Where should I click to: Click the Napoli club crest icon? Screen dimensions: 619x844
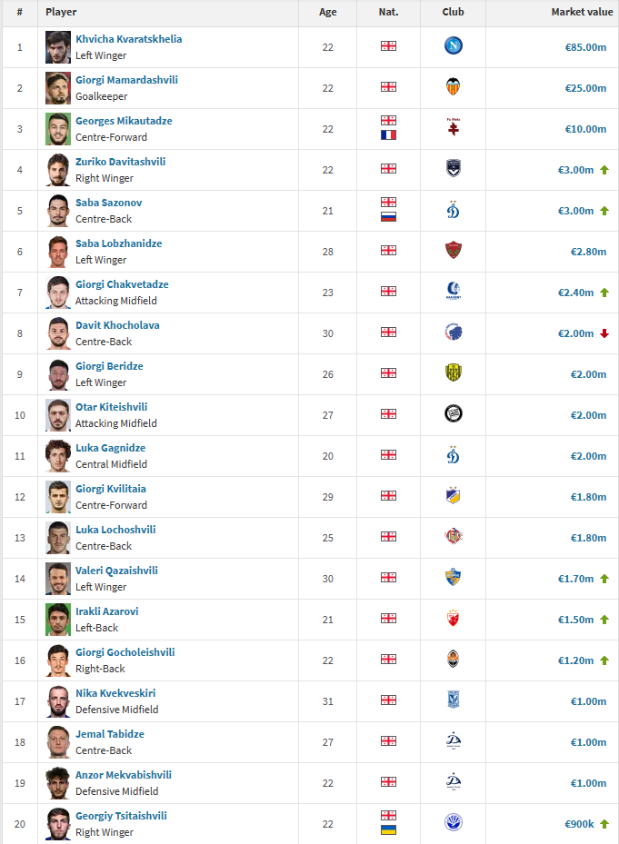click(453, 46)
